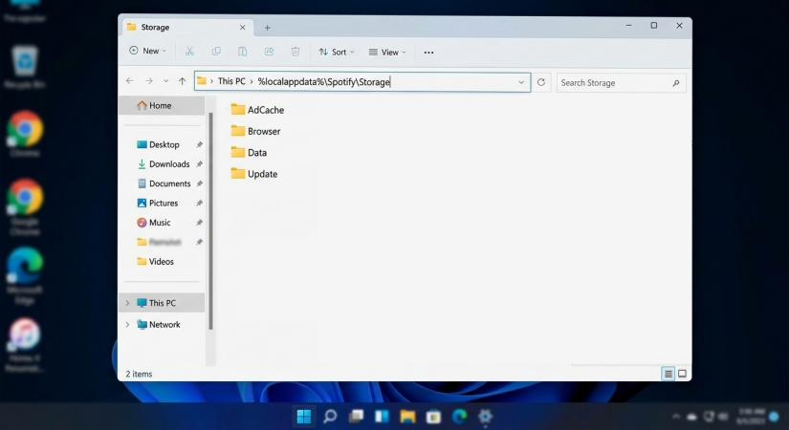Minimize the File Explorer window
The width and height of the screenshot is (789, 430).
pyautogui.click(x=628, y=25)
